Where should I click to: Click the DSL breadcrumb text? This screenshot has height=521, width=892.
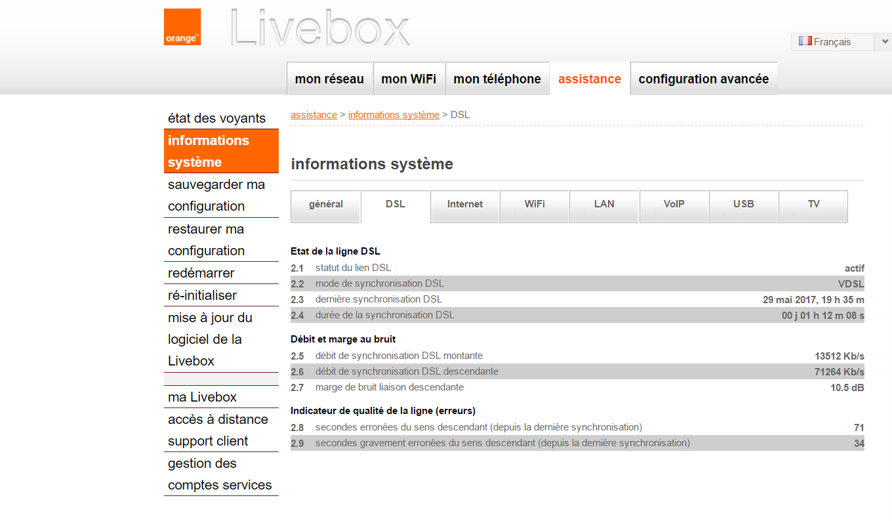tap(460, 115)
